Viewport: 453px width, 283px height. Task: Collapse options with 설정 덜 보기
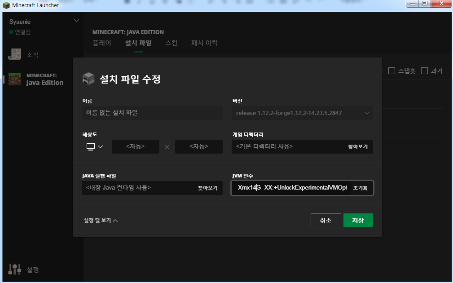pos(101,220)
